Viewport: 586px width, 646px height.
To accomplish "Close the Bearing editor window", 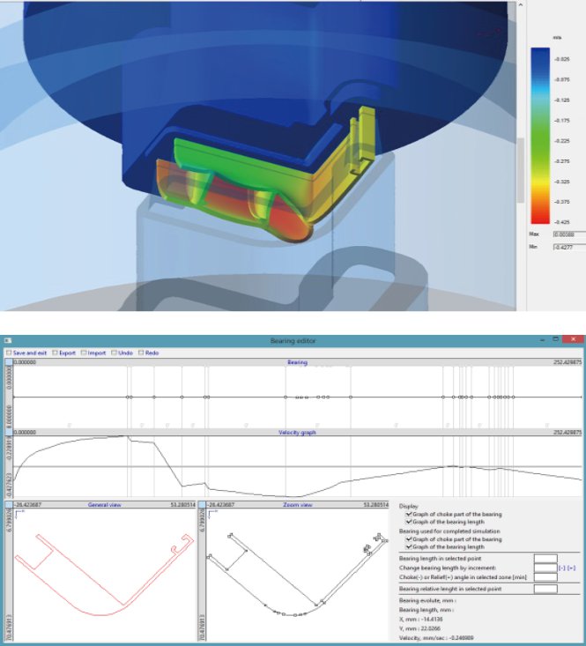I will click(x=572, y=340).
